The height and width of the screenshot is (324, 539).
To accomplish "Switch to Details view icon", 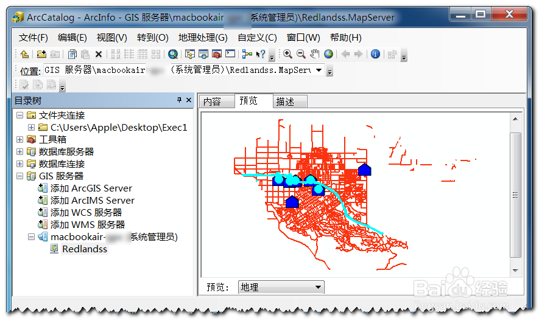I will (143, 54).
